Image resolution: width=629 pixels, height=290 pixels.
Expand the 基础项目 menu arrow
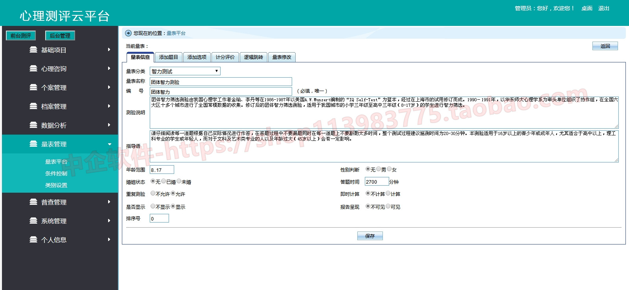(x=109, y=50)
